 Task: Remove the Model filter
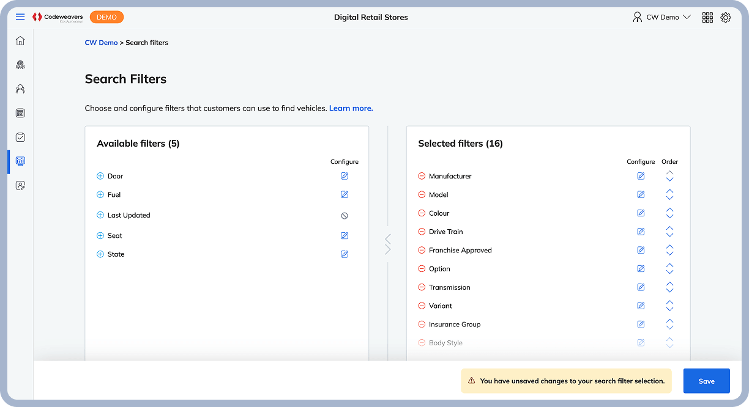tap(422, 194)
